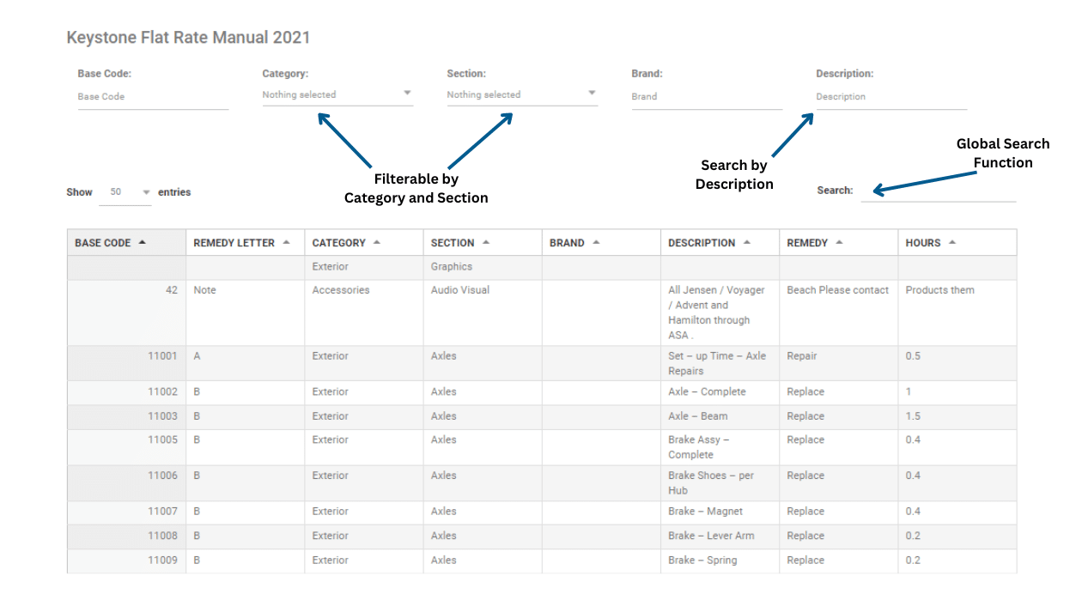Click 'Brake Shoes – per Hub' description
The width and height of the screenshot is (1088, 594).
click(x=720, y=482)
